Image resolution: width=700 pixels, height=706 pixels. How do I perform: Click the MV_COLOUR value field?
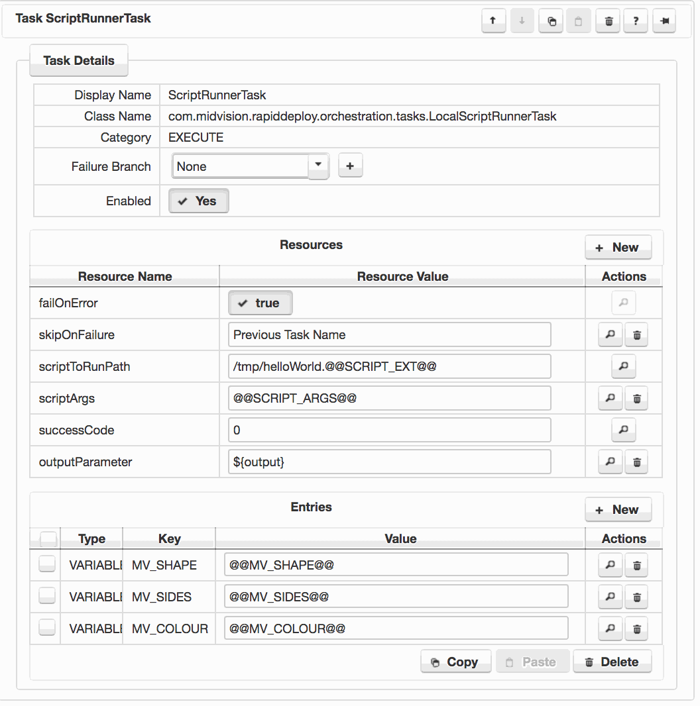click(x=396, y=628)
